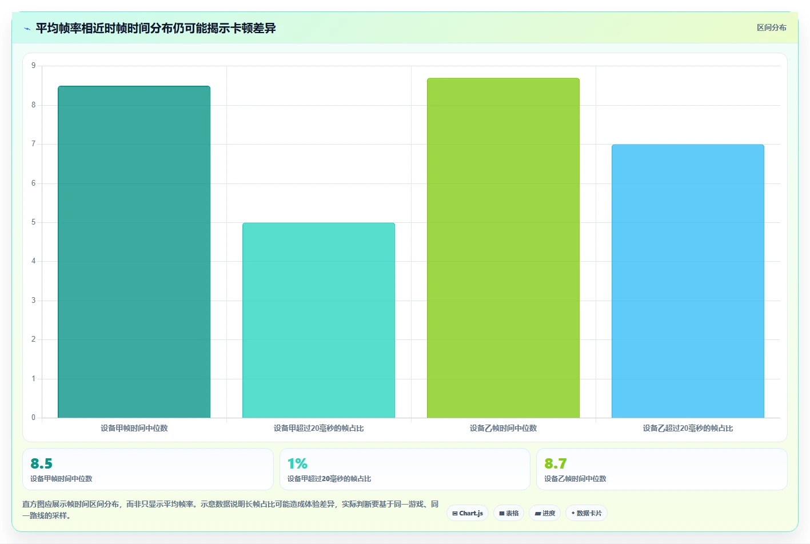Click the 表格 chip
Screen dimensions: 810x544
509,513
